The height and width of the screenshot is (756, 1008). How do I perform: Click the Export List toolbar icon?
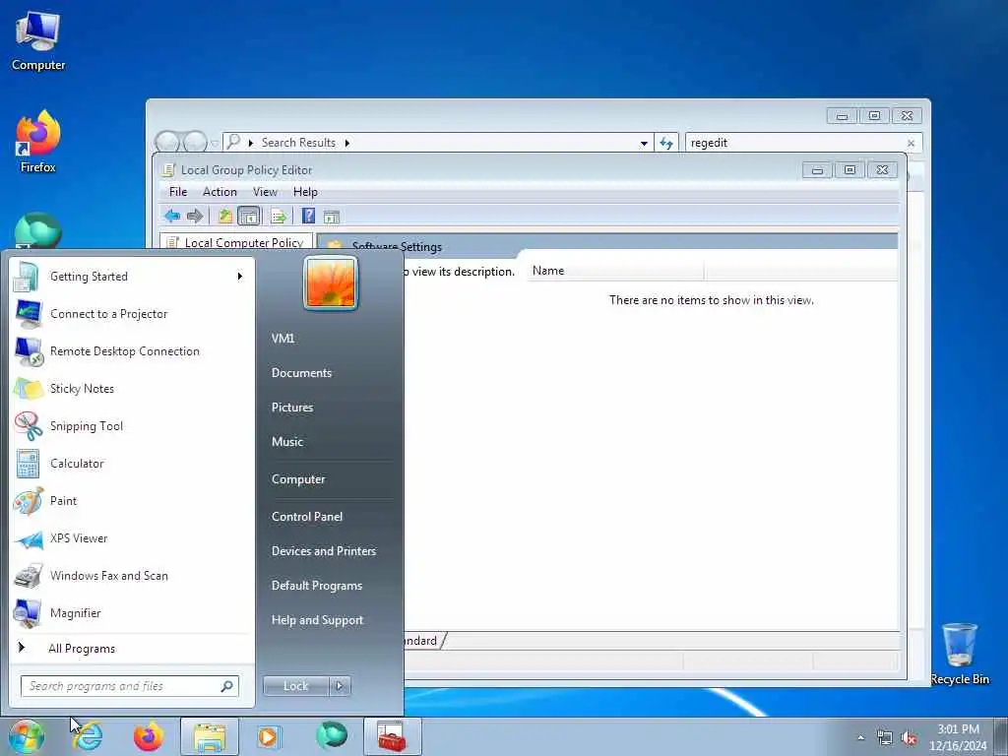(x=279, y=216)
